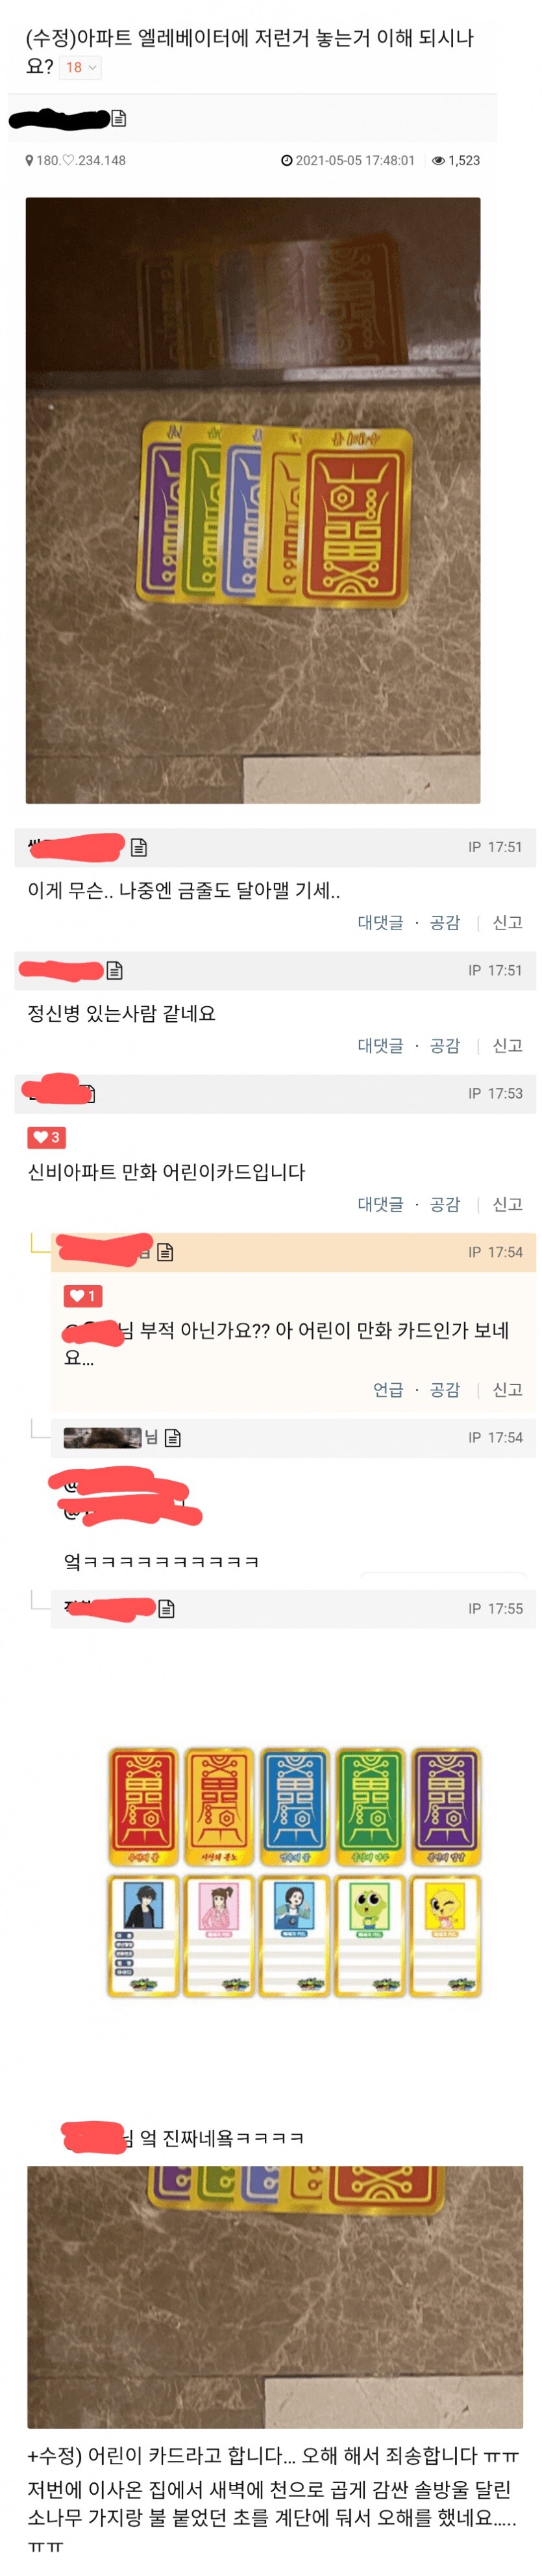
Task: Click the location pin icon beside the IP address
Action: coord(29,160)
